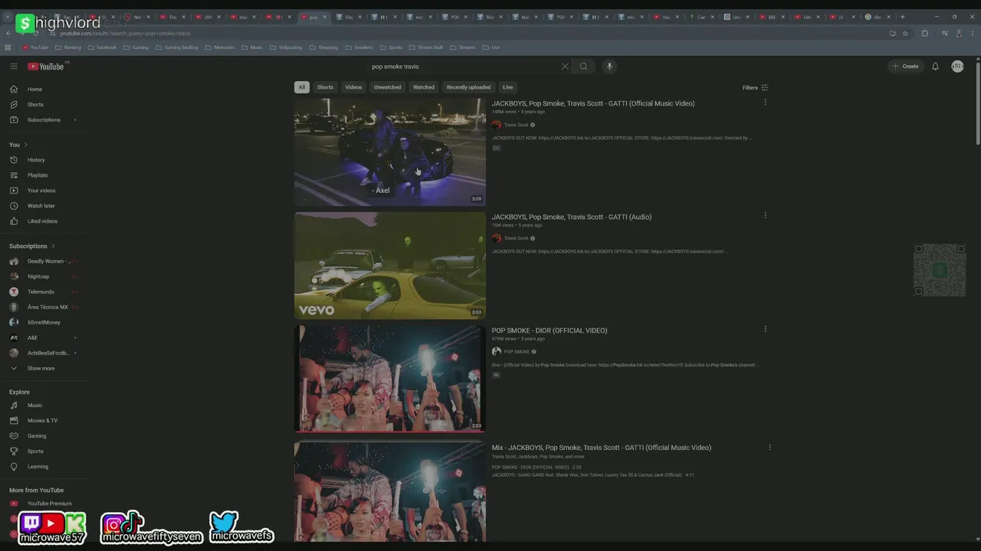Open a new browser tab with plus

(x=902, y=17)
